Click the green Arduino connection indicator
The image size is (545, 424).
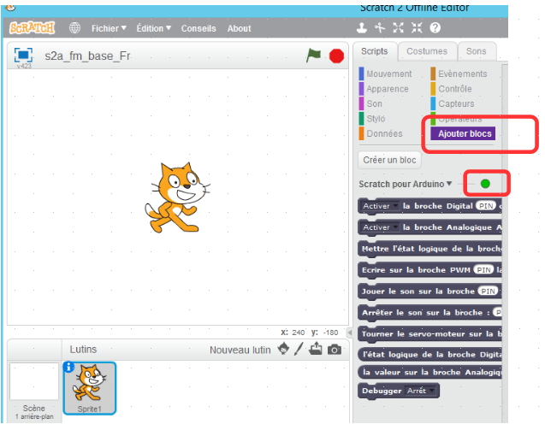(485, 184)
